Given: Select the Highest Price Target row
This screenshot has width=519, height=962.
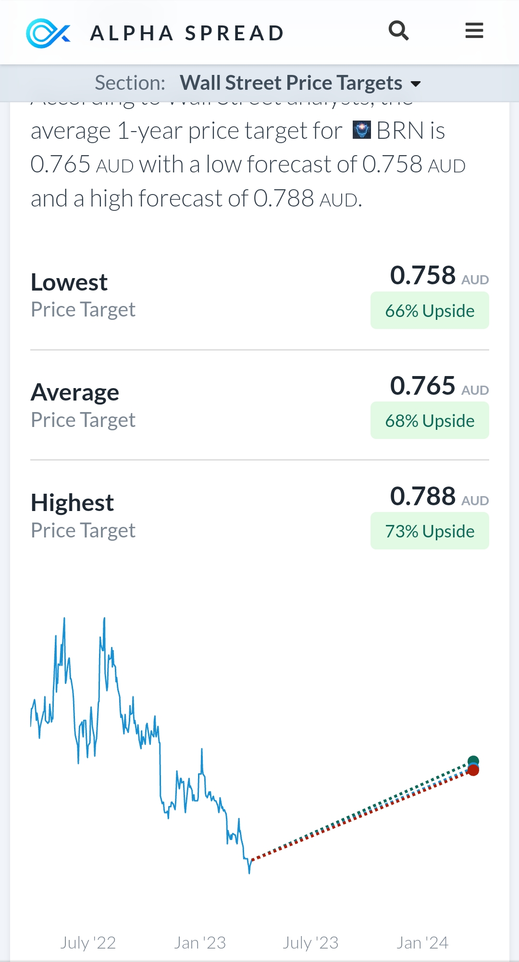Looking at the screenshot, I should tap(259, 516).
